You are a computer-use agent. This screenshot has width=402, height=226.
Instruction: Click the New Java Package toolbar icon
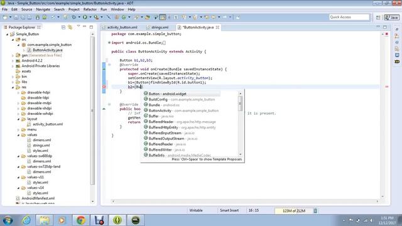117,17
